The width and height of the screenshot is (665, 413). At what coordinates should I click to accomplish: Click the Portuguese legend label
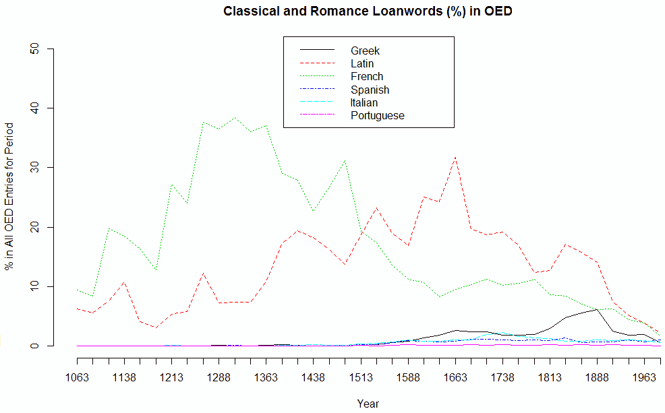coord(377,116)
